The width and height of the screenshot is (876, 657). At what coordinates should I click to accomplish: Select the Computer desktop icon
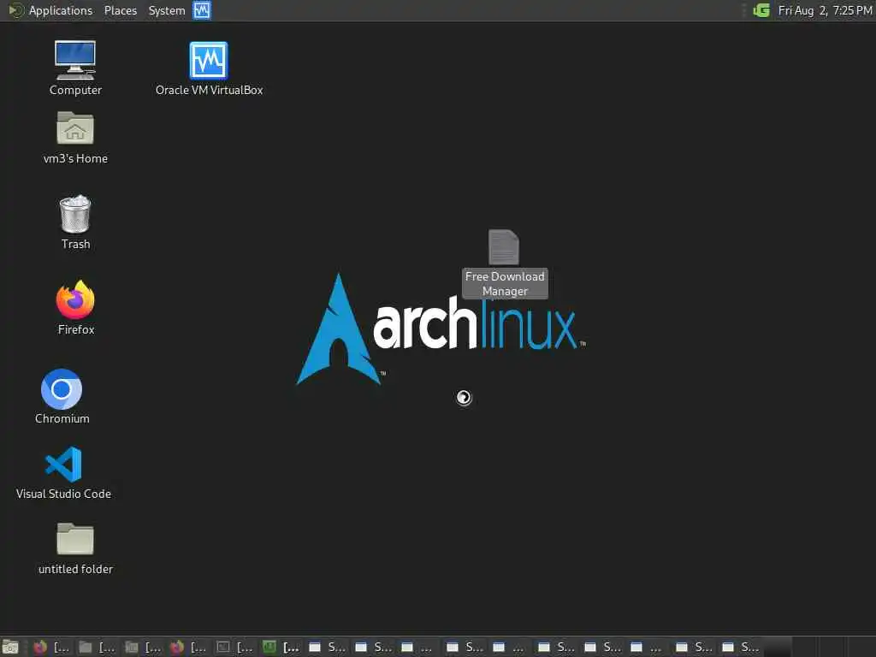coord(75,68)
